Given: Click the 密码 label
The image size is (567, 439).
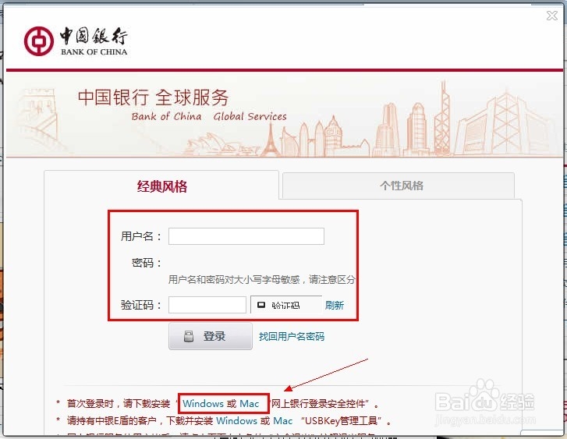Looking at the screenshot, I should point(146,263).
